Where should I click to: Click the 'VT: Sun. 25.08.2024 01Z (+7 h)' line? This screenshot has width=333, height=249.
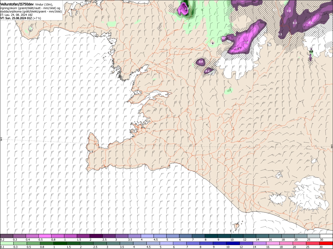(x=21, y=18)
